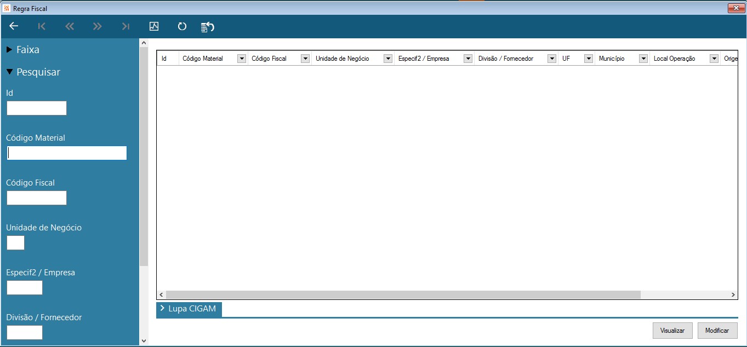
Task: Close the Regra Fiscal window
Action: (x=735, y=8)
